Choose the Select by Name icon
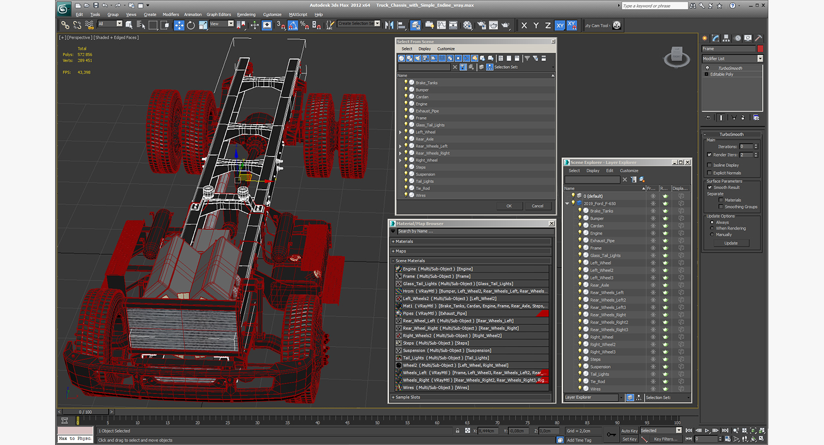 [x=140, y=25]
